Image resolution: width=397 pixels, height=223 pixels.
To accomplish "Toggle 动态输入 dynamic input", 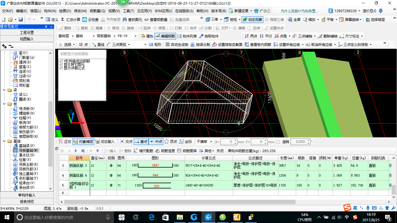I will coord(105,142).
